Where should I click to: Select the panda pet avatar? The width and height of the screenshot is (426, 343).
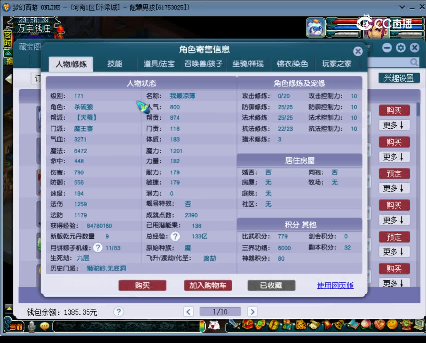coord(316,28)
